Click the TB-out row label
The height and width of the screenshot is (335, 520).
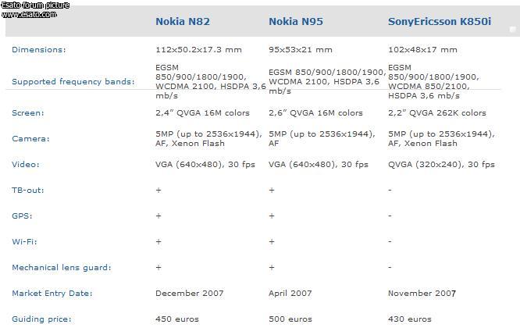click(x=28, y=190)
